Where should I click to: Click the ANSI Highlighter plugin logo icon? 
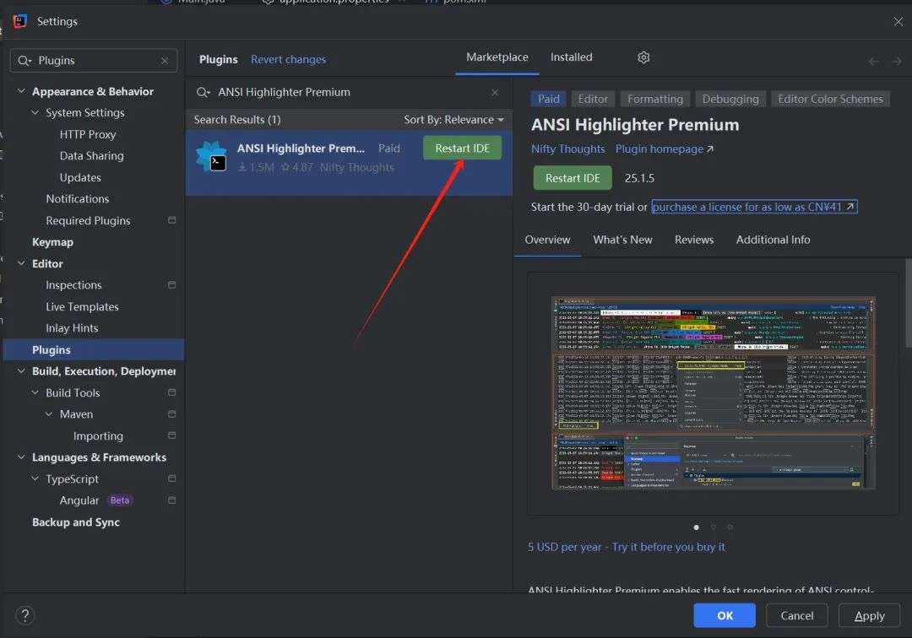coord(211,157)
